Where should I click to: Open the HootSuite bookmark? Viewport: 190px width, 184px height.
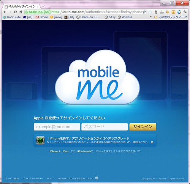pos(12,17)
